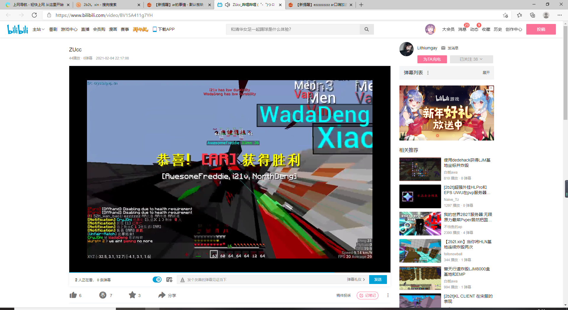Click 稿件投诉 link
Viewport: 568px width, 310px height.
point(343,295)
